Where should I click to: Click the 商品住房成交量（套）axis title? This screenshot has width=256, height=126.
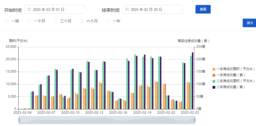pos(194,41)
